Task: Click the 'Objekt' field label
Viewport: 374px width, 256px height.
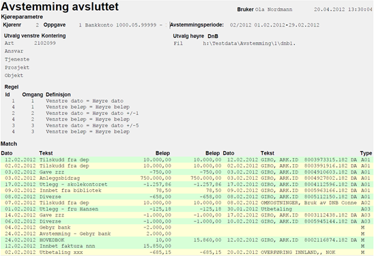Action: [14, 76]
